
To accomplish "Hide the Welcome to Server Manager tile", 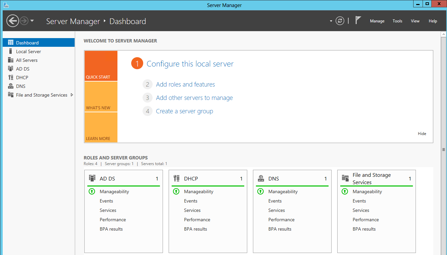I will pos(422,133).
